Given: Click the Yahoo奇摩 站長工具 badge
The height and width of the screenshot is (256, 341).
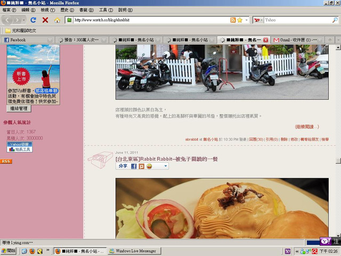Looking at the screenshot, I should (20, 147).
